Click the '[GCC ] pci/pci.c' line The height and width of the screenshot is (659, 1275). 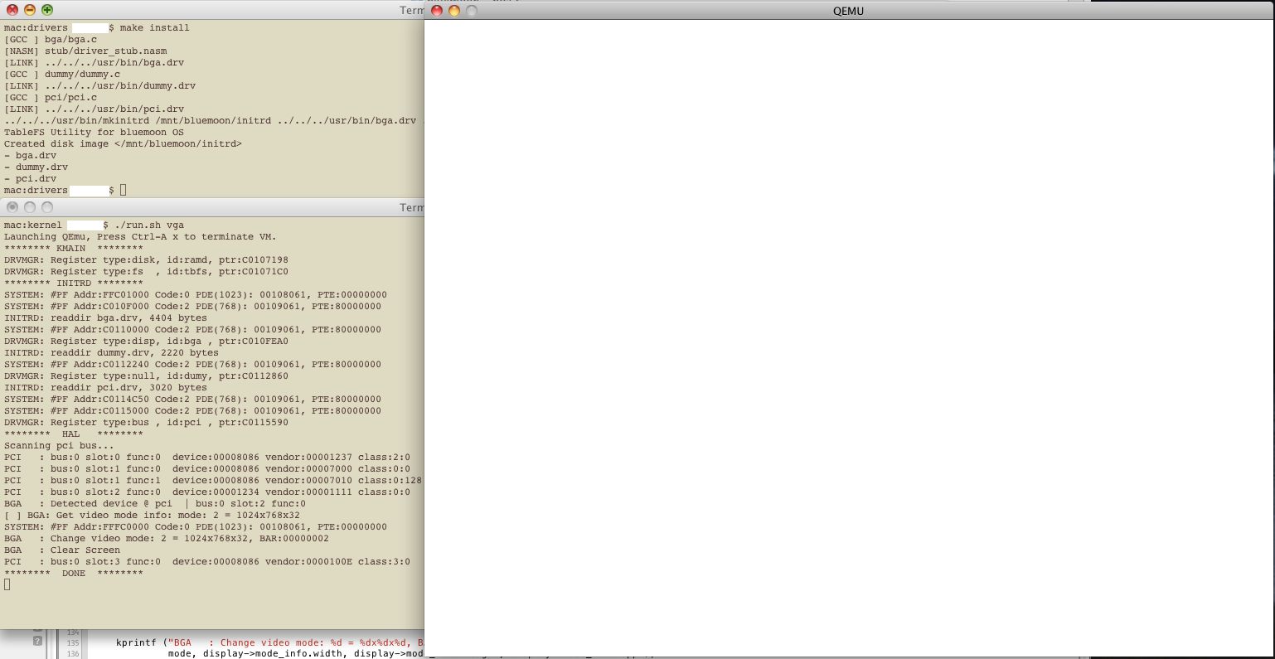pos(51,97)
